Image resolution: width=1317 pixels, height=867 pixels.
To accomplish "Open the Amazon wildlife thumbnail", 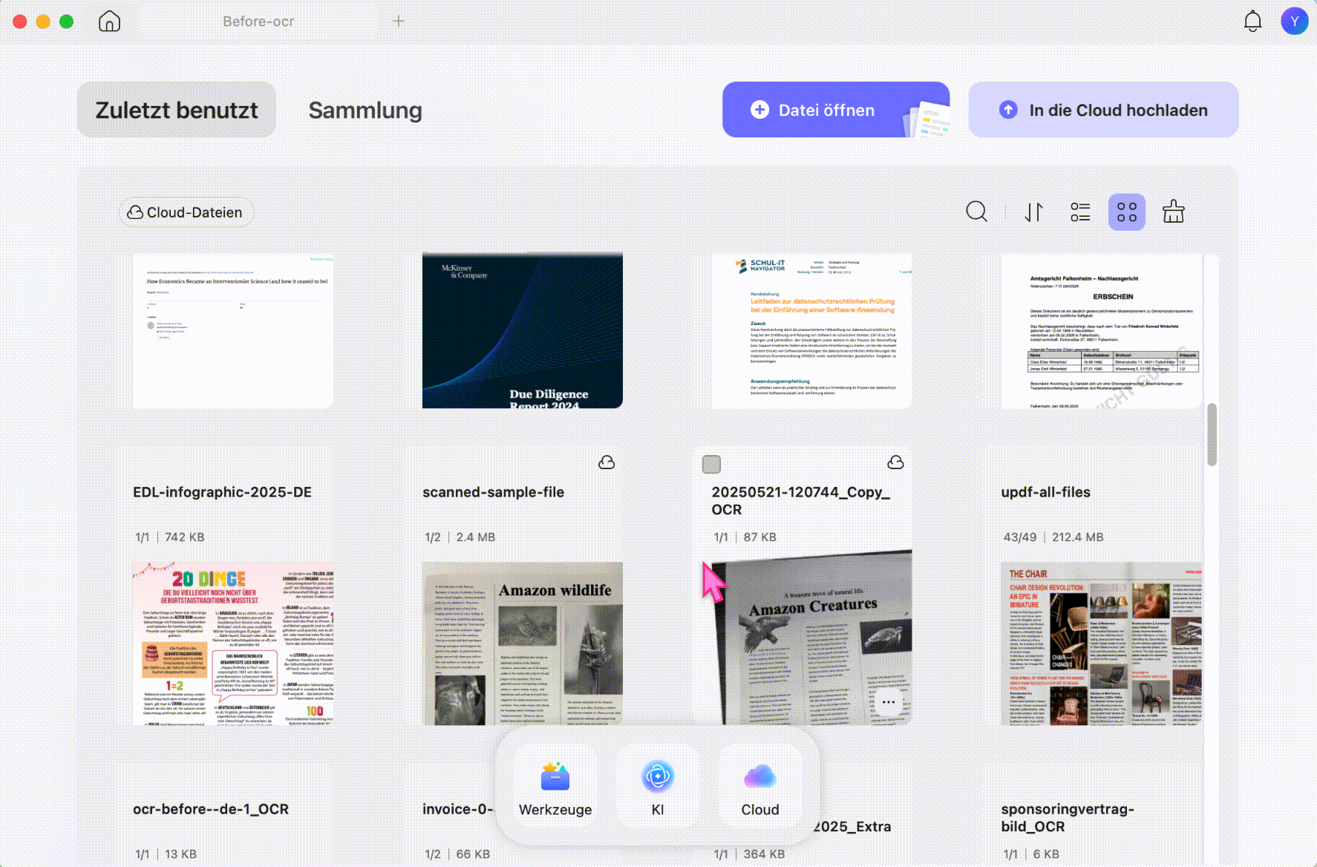I will pos(523,643).
